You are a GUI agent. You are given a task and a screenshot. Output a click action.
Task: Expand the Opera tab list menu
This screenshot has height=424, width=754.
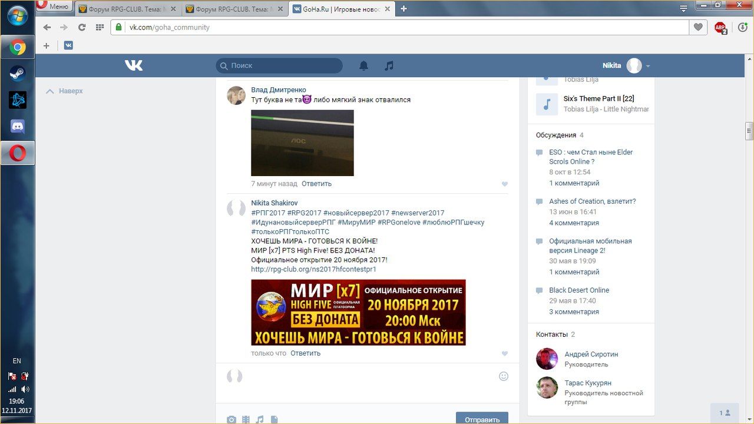pos(683,9)
